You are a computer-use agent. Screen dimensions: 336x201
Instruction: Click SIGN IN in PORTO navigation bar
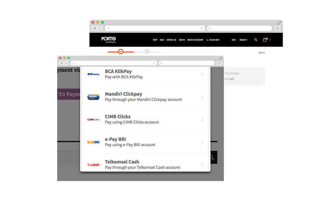(x=182, y=40)
